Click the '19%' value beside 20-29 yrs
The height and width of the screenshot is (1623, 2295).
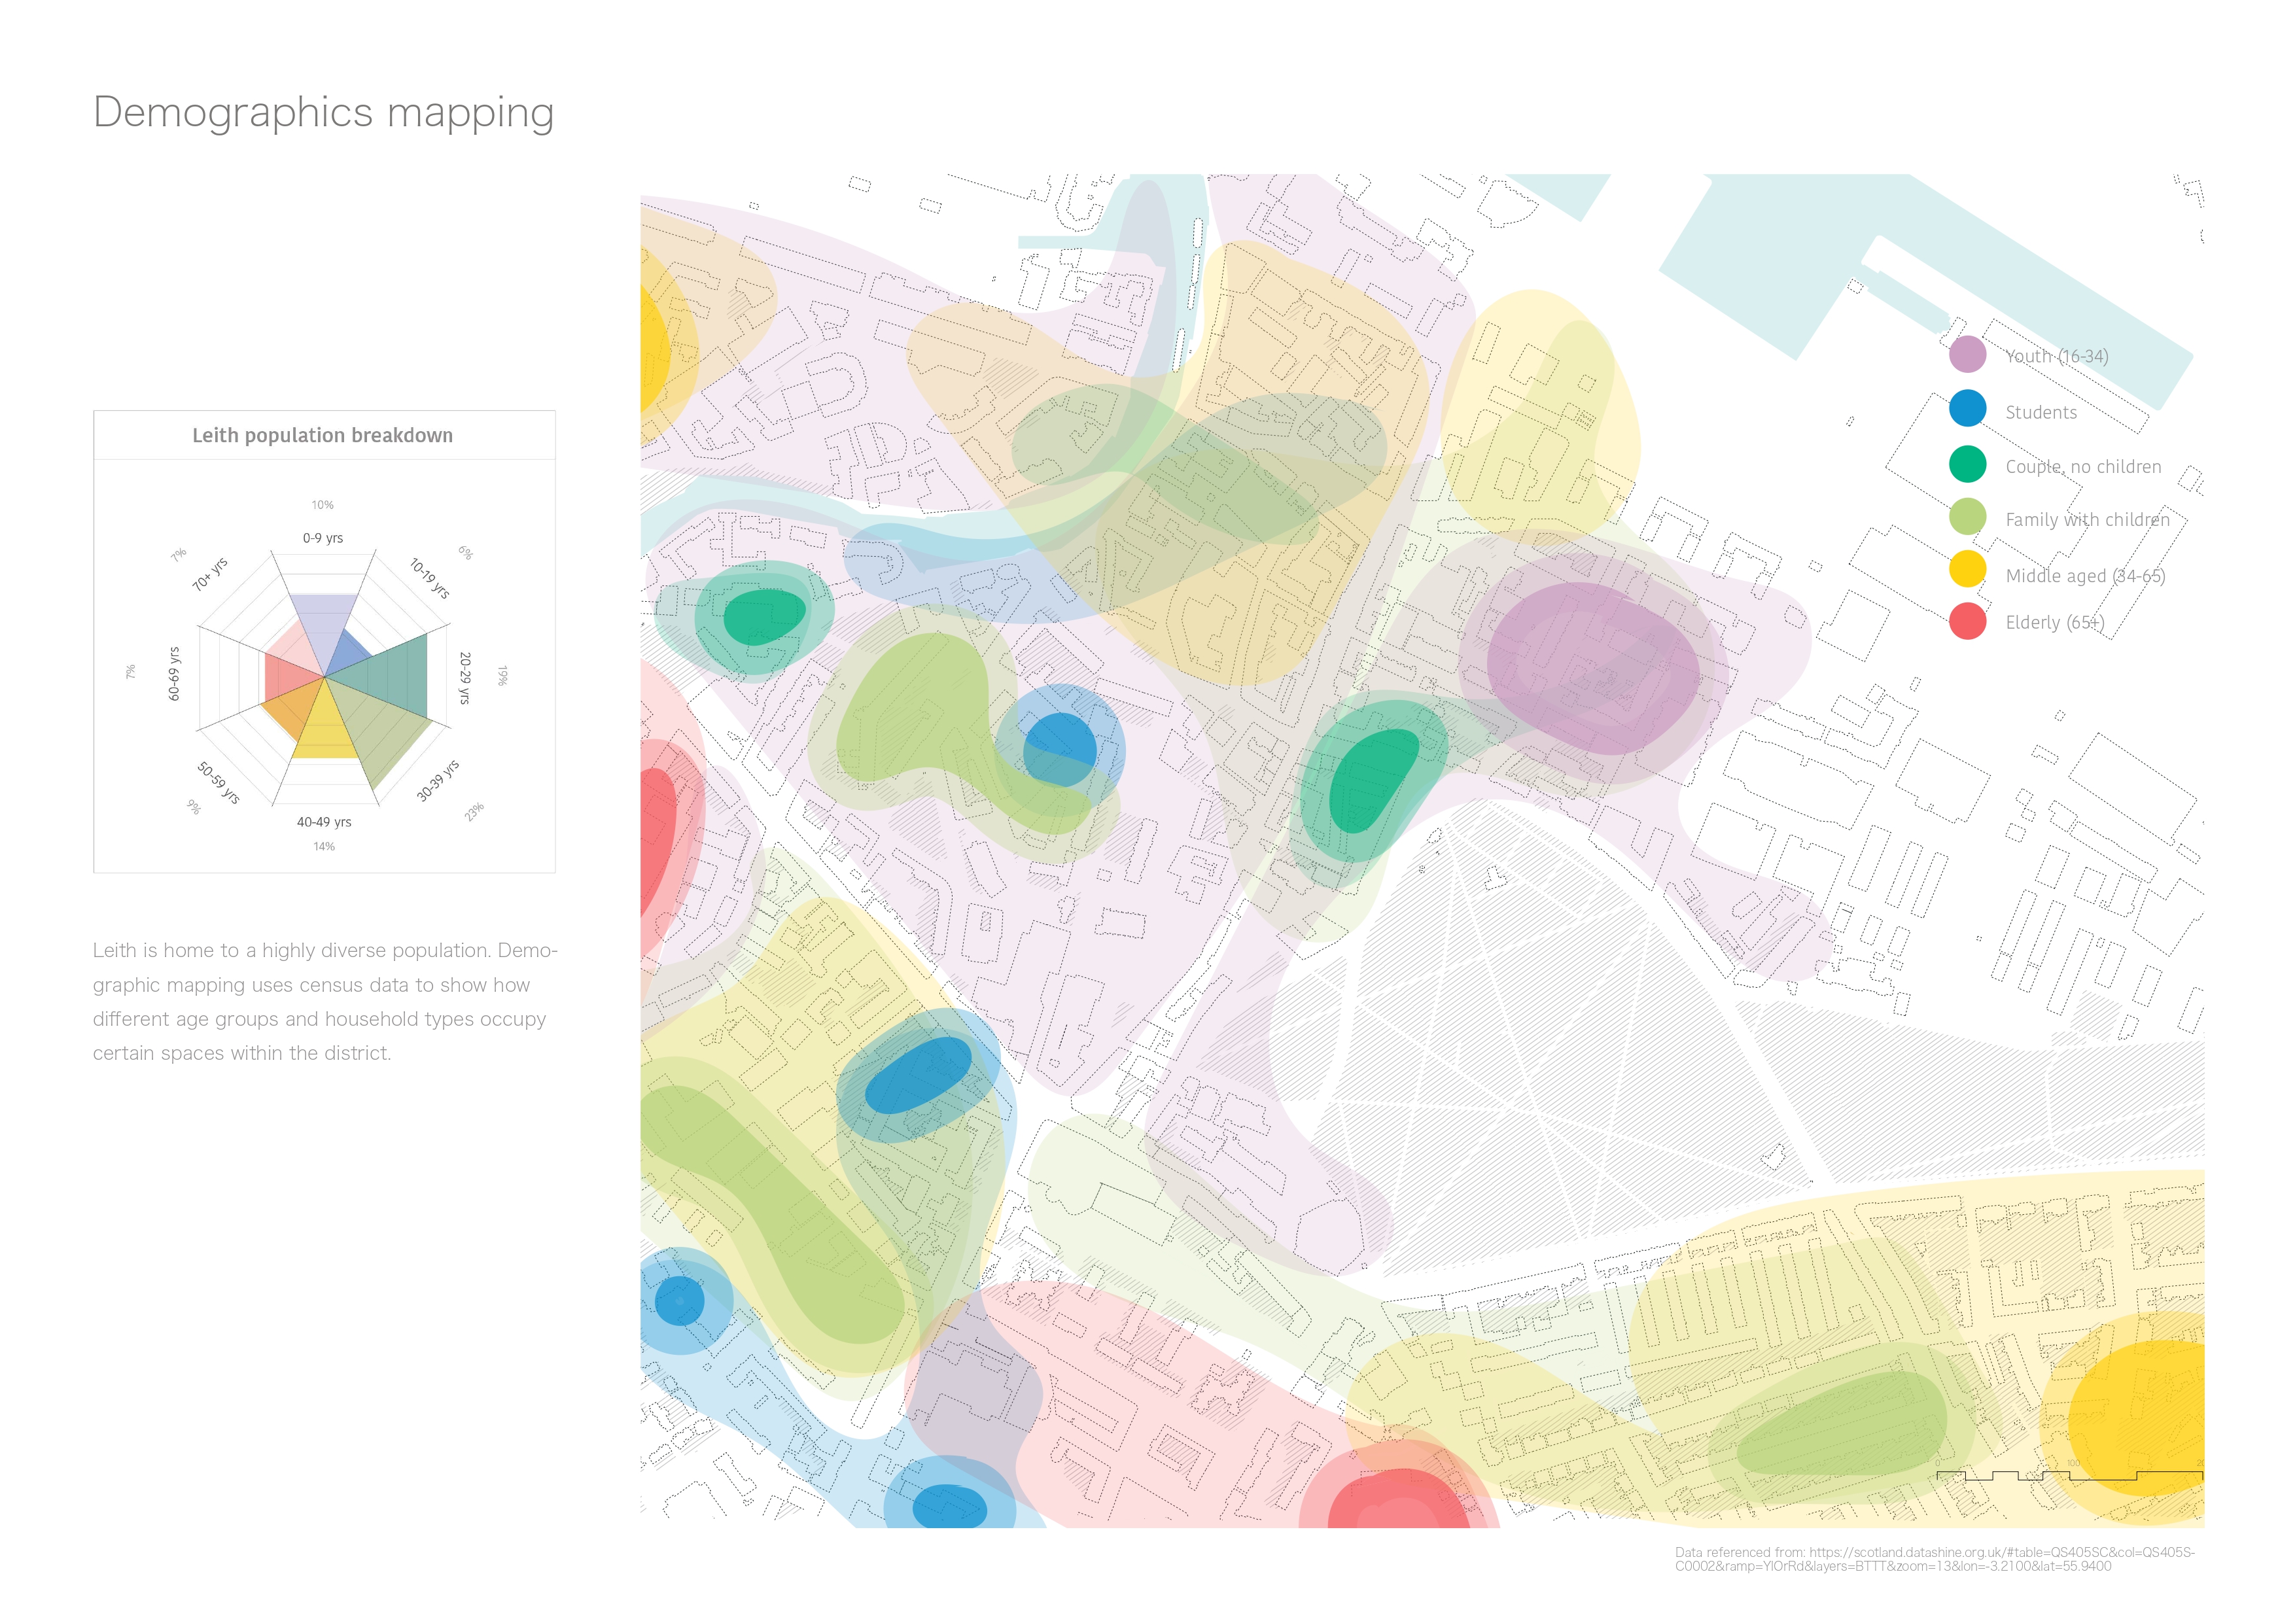(503, 676)
